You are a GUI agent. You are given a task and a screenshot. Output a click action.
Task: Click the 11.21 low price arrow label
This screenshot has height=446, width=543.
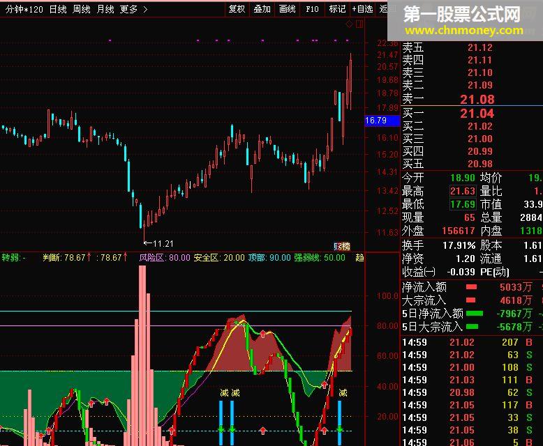158,243
